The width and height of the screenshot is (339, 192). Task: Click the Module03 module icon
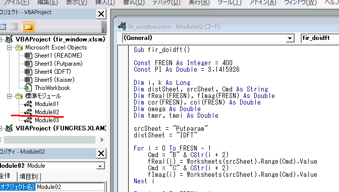click(28, 120)
